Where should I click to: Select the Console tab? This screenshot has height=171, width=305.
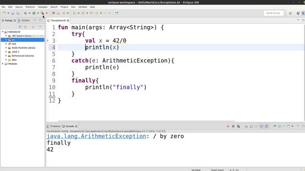pyautogui.click(x=70, y=126)
